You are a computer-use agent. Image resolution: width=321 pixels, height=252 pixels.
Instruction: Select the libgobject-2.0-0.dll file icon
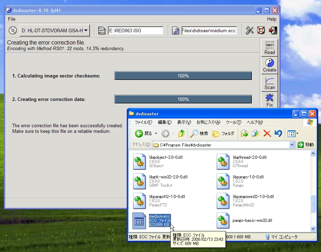(x=139, y=162)
